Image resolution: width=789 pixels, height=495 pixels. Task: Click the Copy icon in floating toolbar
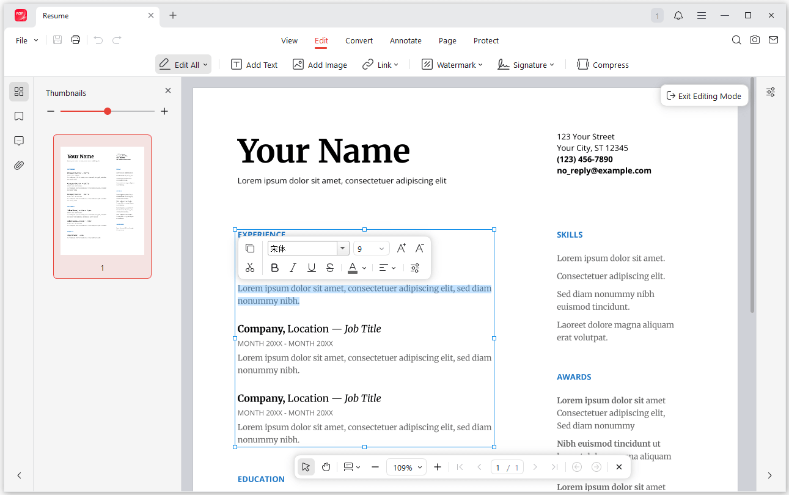click(250, 248)
